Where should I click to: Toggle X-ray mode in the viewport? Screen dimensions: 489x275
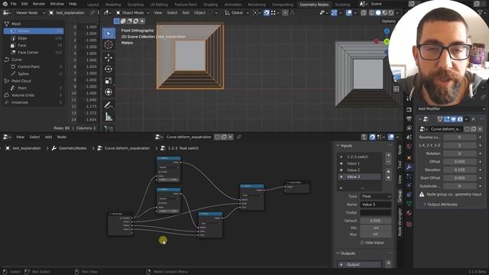click(364, 13)
